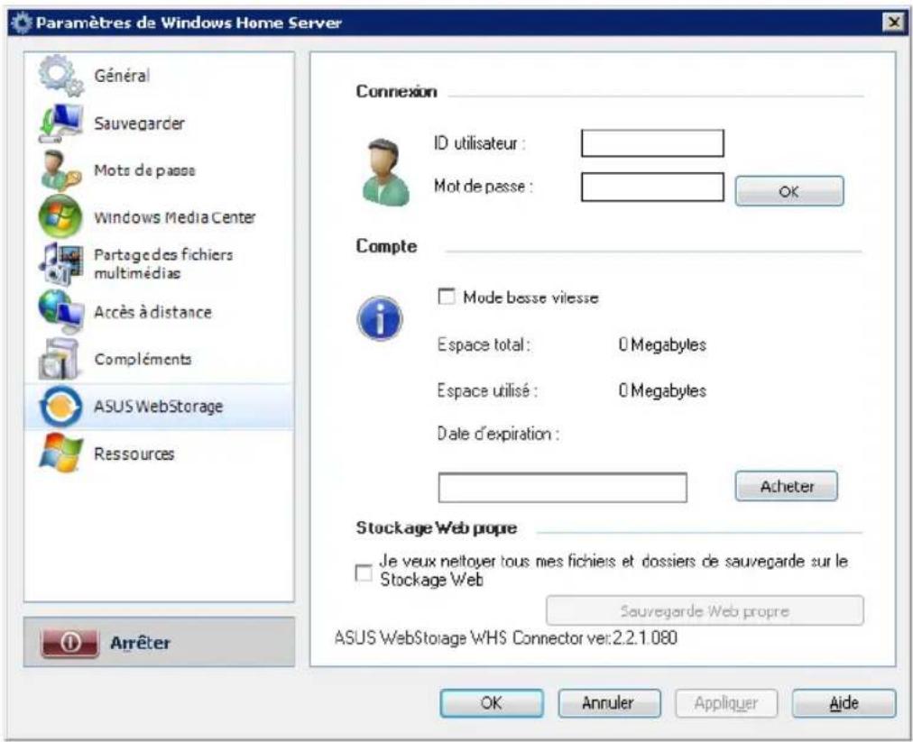Click the Sauvegarder computer icon

point(60,124)
